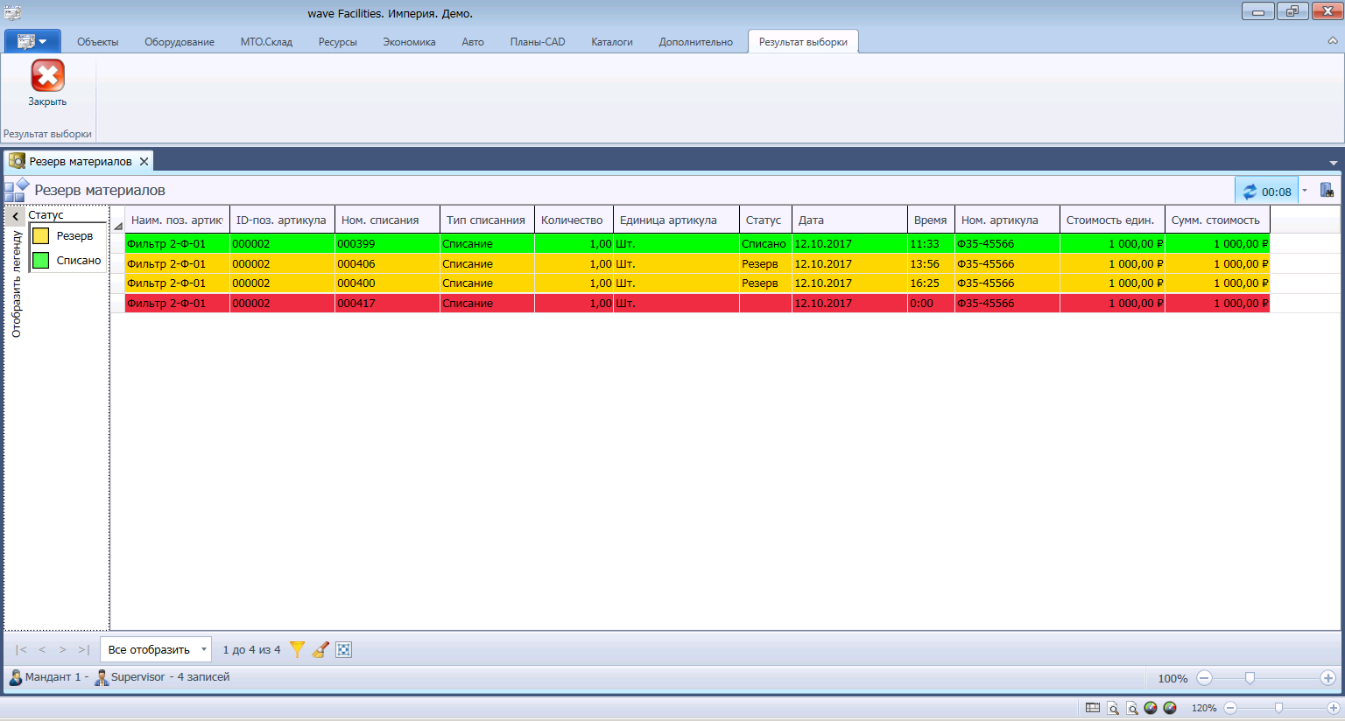Click the Списано status cell in green row

point(765,244)
